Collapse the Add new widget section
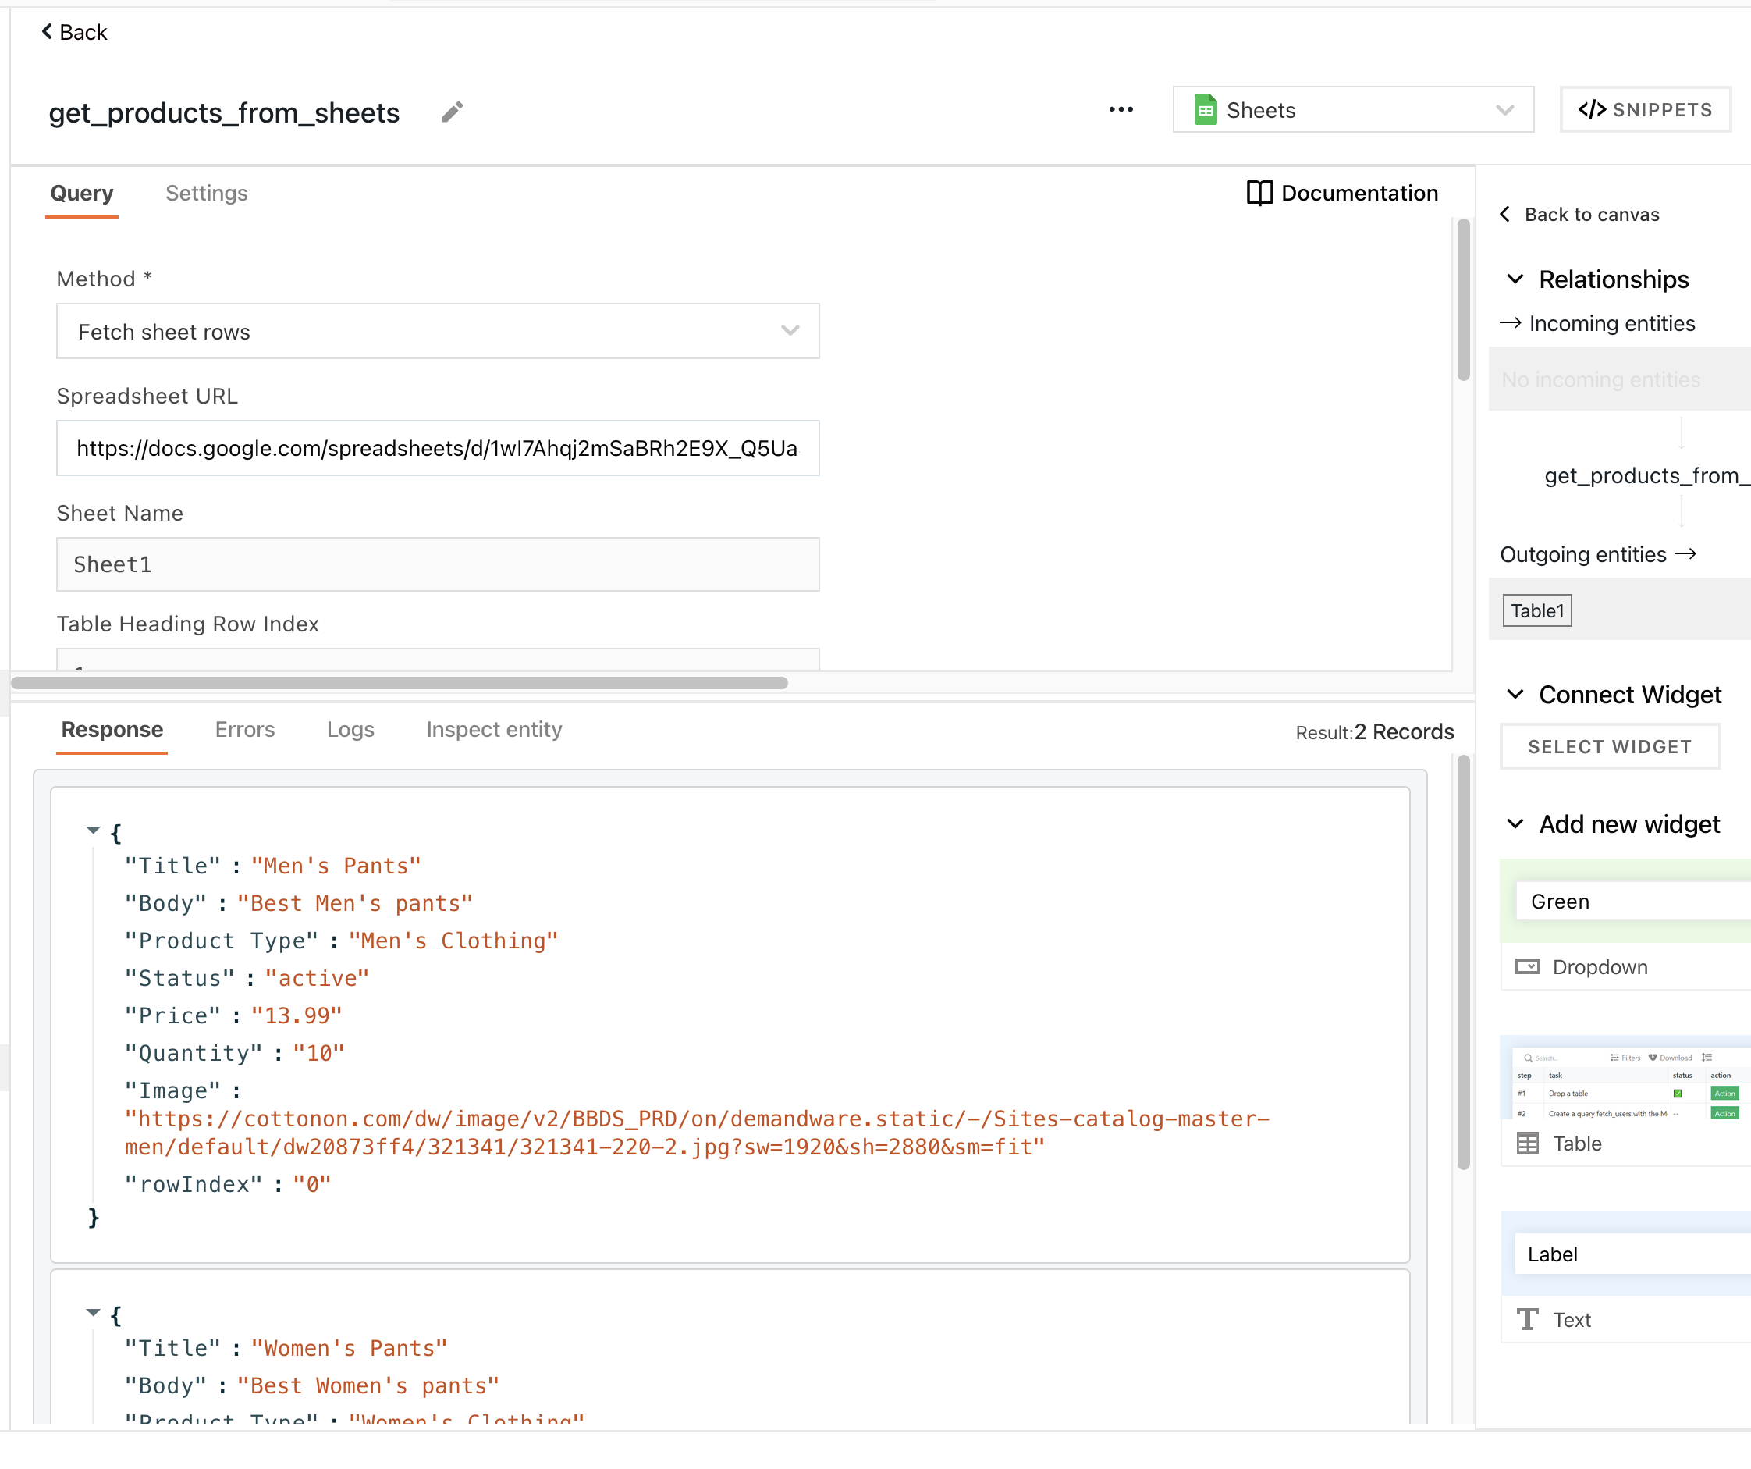The height and width of the screenshot is (1469, 1751). point(1516,824)
